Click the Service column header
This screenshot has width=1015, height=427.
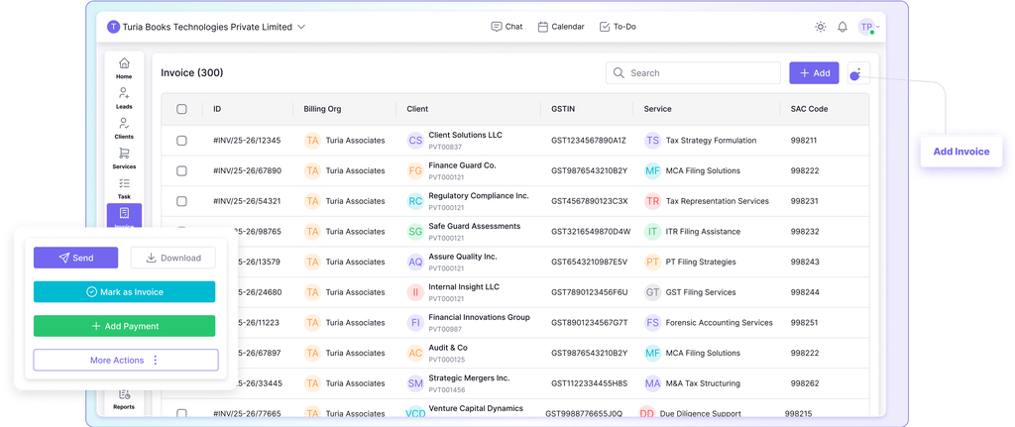coord(658,109)
